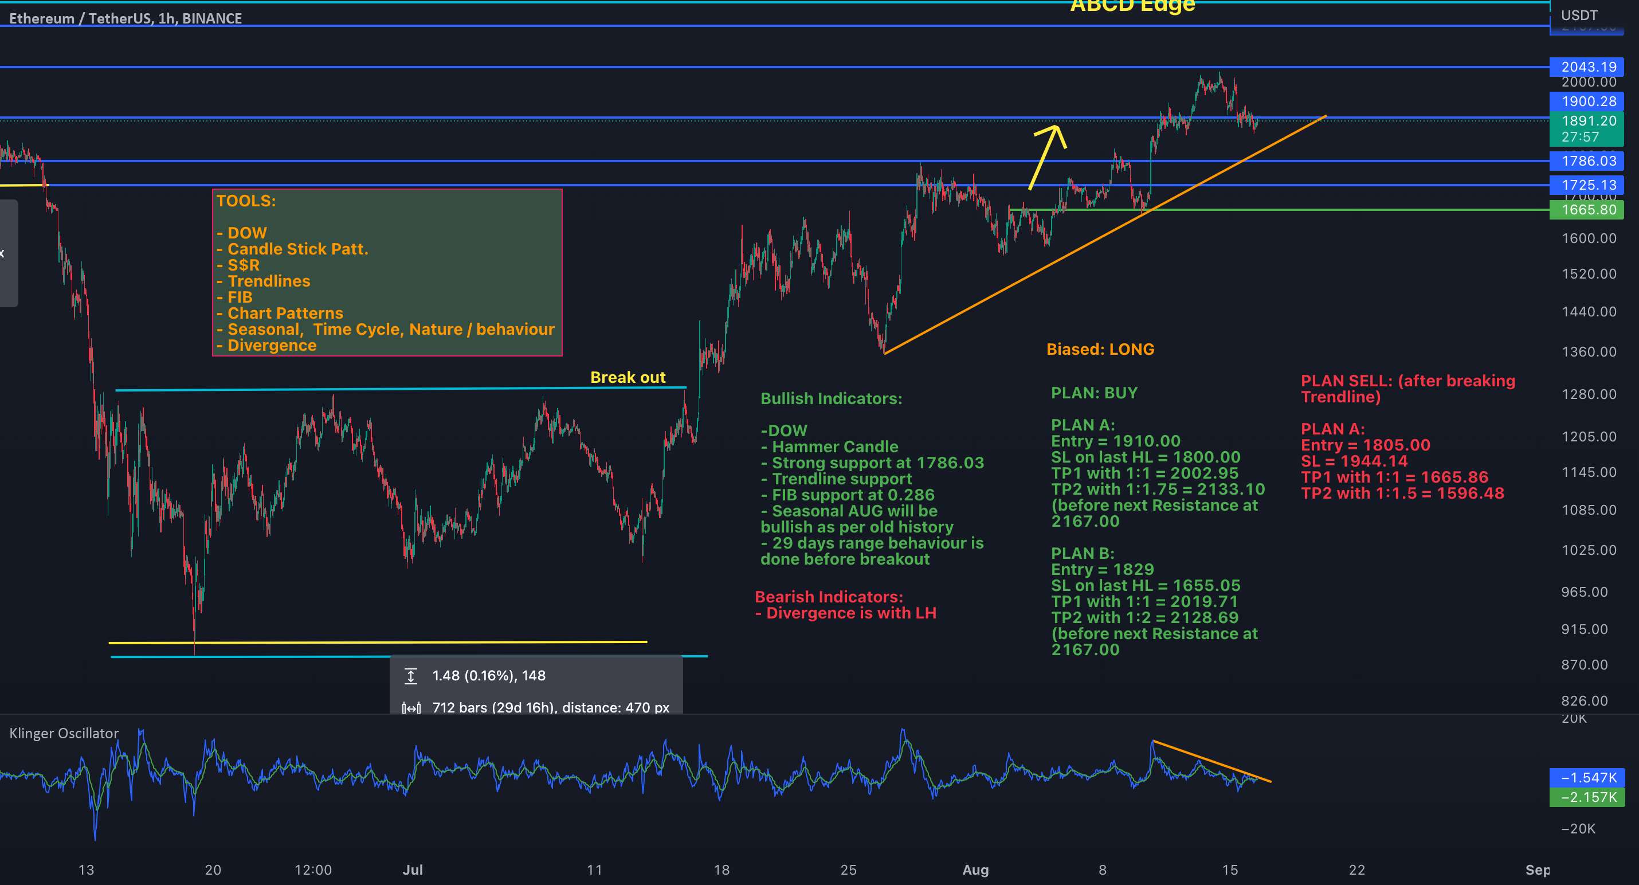Select the 'Divergence is with LH' text
Screen dimensions: 1639x885
coord(846,613)
